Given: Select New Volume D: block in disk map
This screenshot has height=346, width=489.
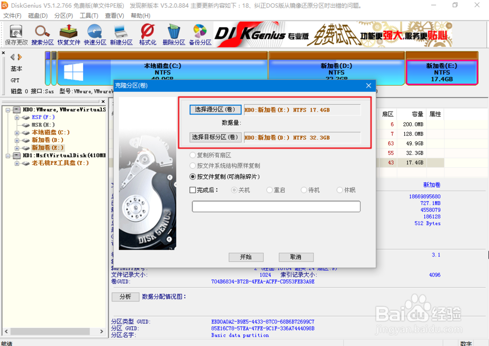Looking at the screenshot, I should pyautogui.click(x=336, y=69).
